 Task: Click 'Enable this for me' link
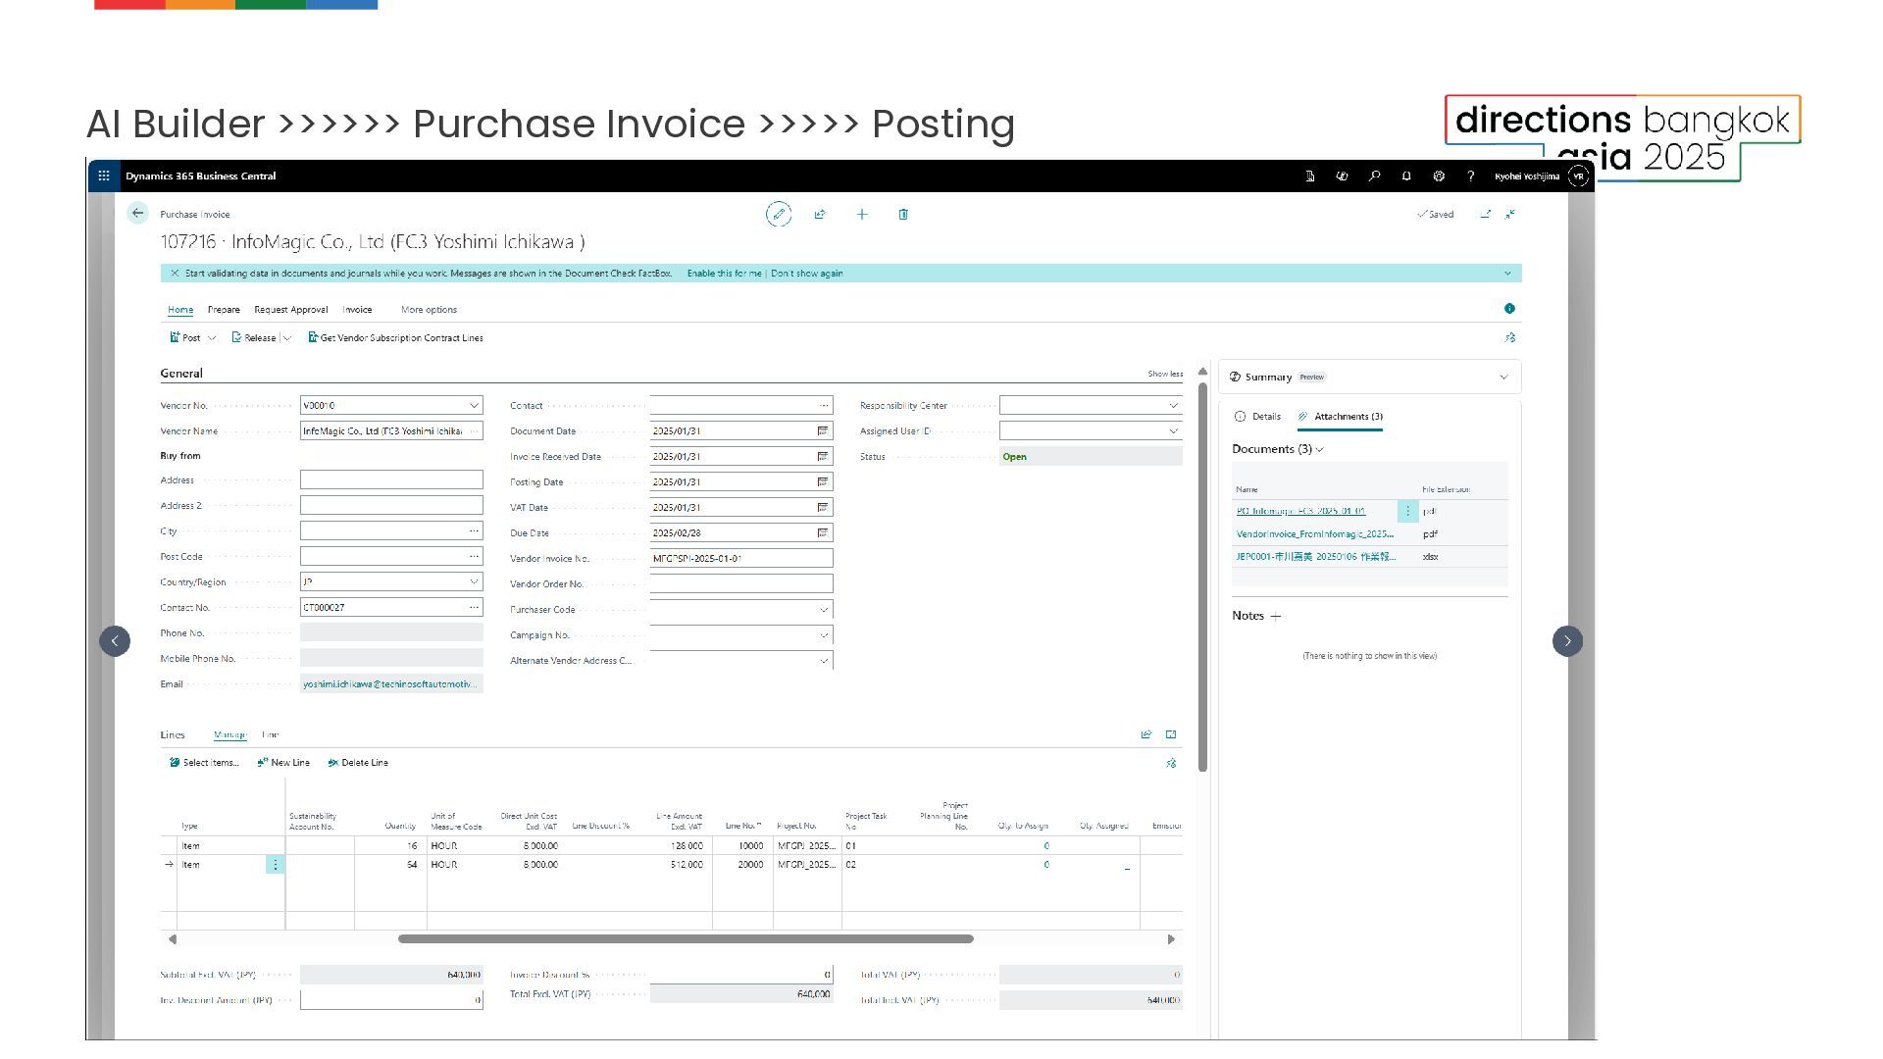coord(724,274)
